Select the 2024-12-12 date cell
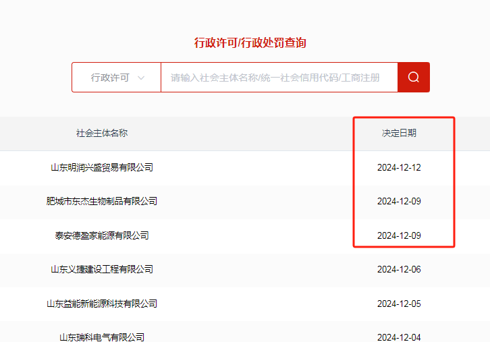The image size is (490, 342). point(399,168)
